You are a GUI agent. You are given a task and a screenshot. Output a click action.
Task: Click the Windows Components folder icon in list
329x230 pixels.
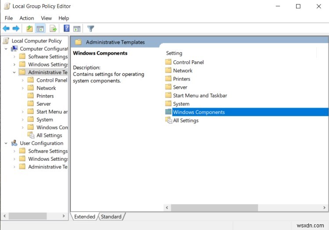[168, 112]
